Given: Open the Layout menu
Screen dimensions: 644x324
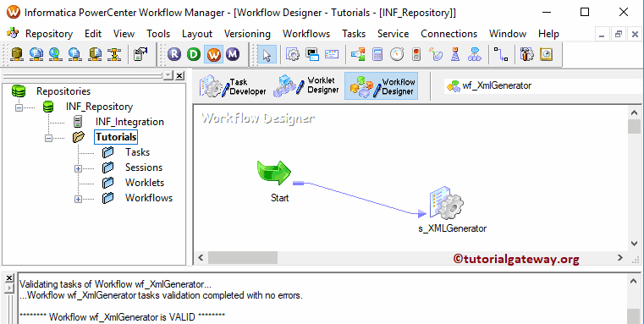Looking at the screenshot, I should [197, 34].
